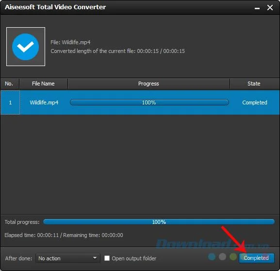
Task: Close the Aiseesoft Total Video Converter window
Action: click(x=270, y=7)
